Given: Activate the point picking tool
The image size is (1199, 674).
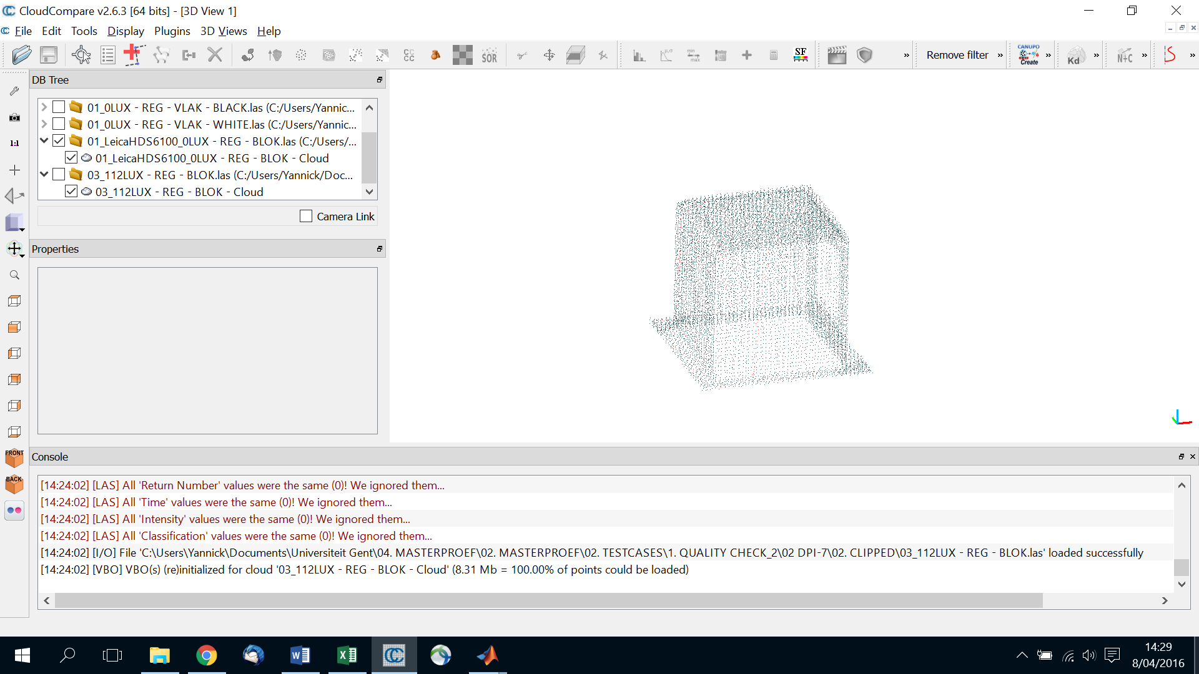Looking at the screenshot, I should (82, 55).
